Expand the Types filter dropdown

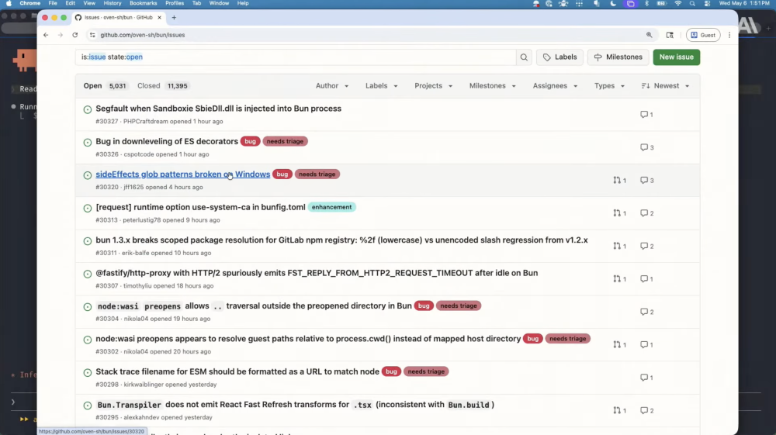(x=609, y=86)
